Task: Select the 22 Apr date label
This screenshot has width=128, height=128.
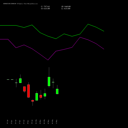Action: tap(12, 122)
